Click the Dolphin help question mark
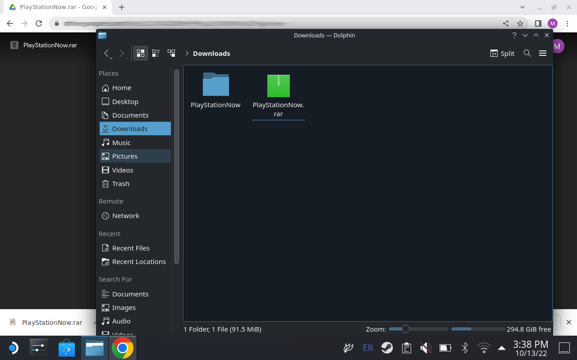 [514, 35]
